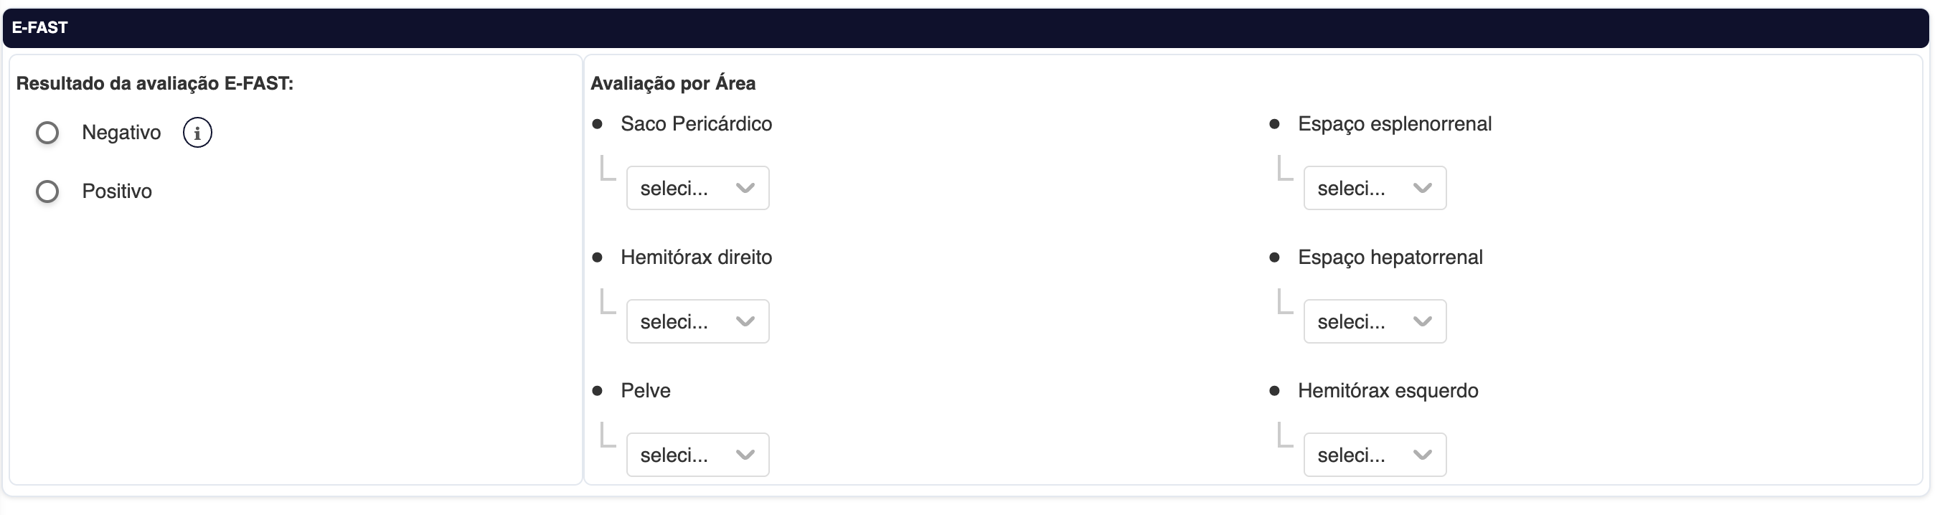Image resolution: width=1940 pixels, height=515 pixels.
Task: Click the Avaliação por Área heading
Action: point(672,84)
